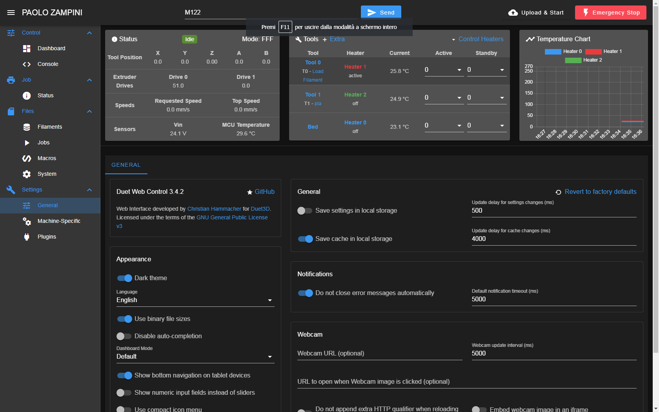Open the Control Heaters dropdown
The width and height of the screenshot is (659, 412).
tap(477, 39)
